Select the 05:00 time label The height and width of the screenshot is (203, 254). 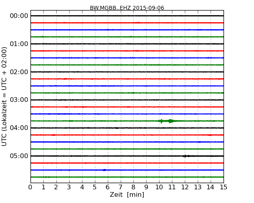tap(19, 156)
